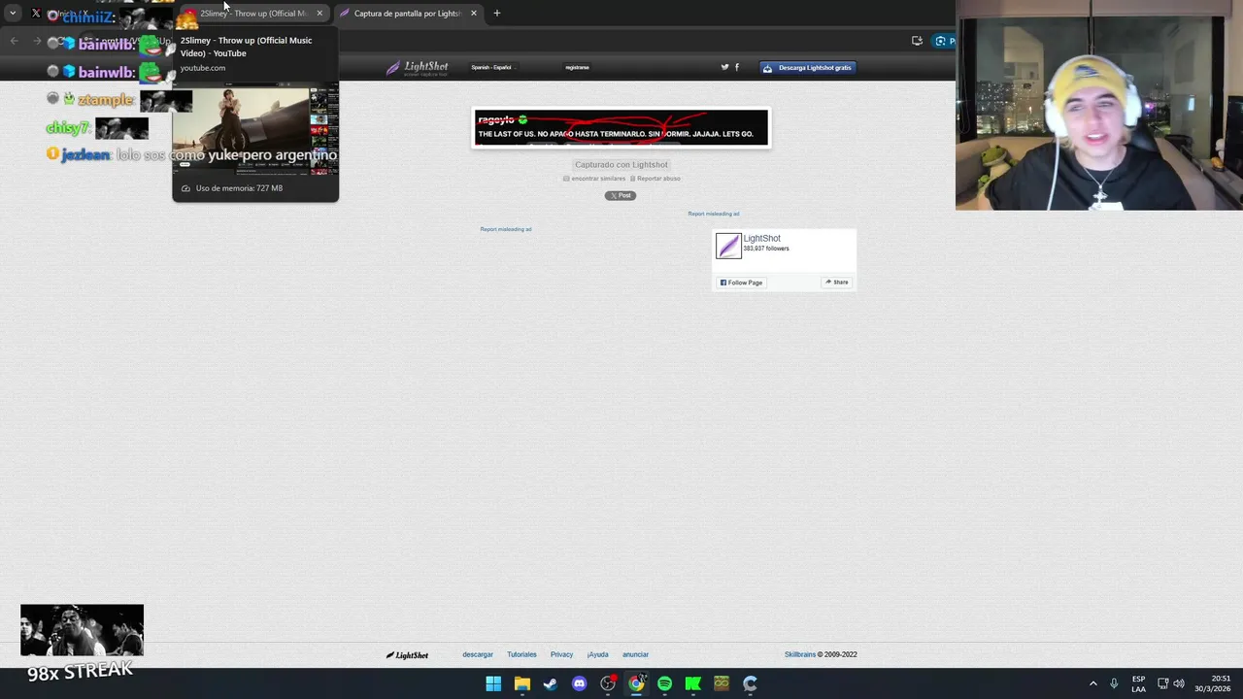Image resolution: width=1243 pixels, height=699 pixels.
Task: Click Report misleading ad link under Post button
Action: (x=506, y=229)
